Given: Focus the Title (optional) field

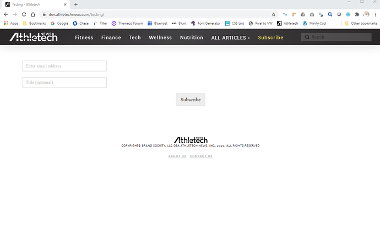Looking at the screenshot, I should tap(64, 83).
